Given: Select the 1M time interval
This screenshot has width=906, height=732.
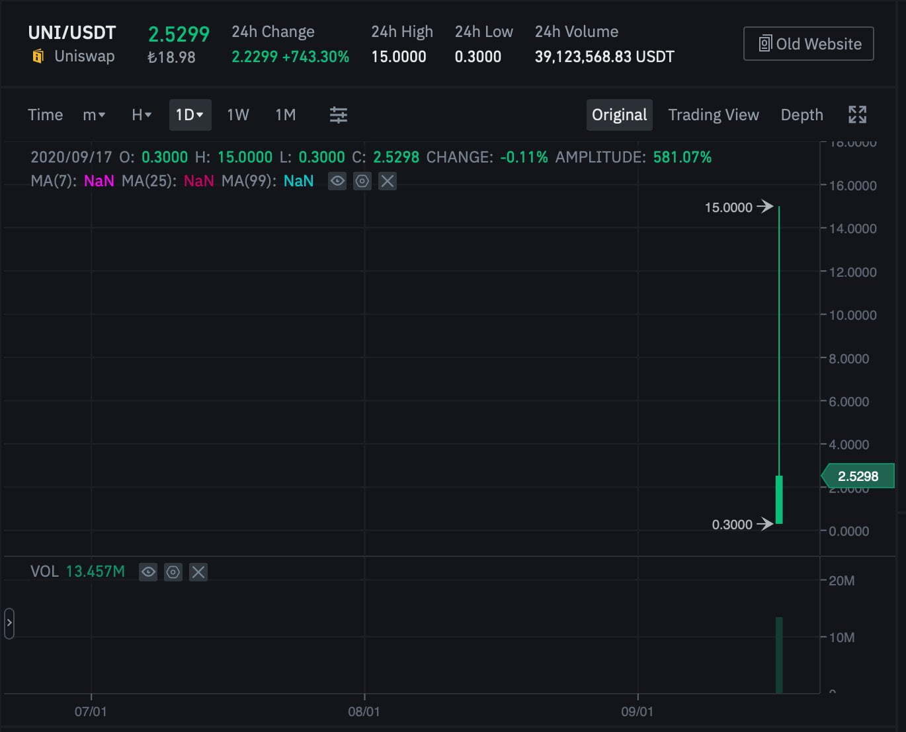Looking at the screenshot, I should [x=286, y=115].
